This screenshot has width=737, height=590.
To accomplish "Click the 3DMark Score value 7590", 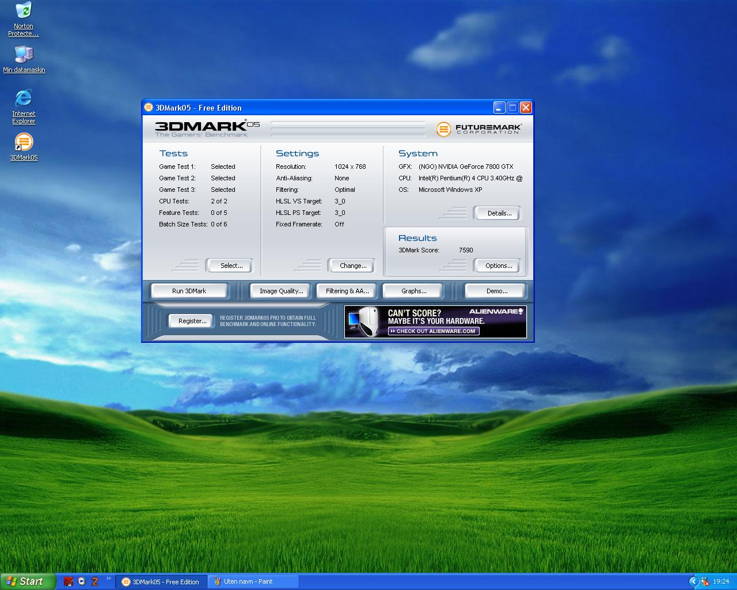I will pos(466,250).
